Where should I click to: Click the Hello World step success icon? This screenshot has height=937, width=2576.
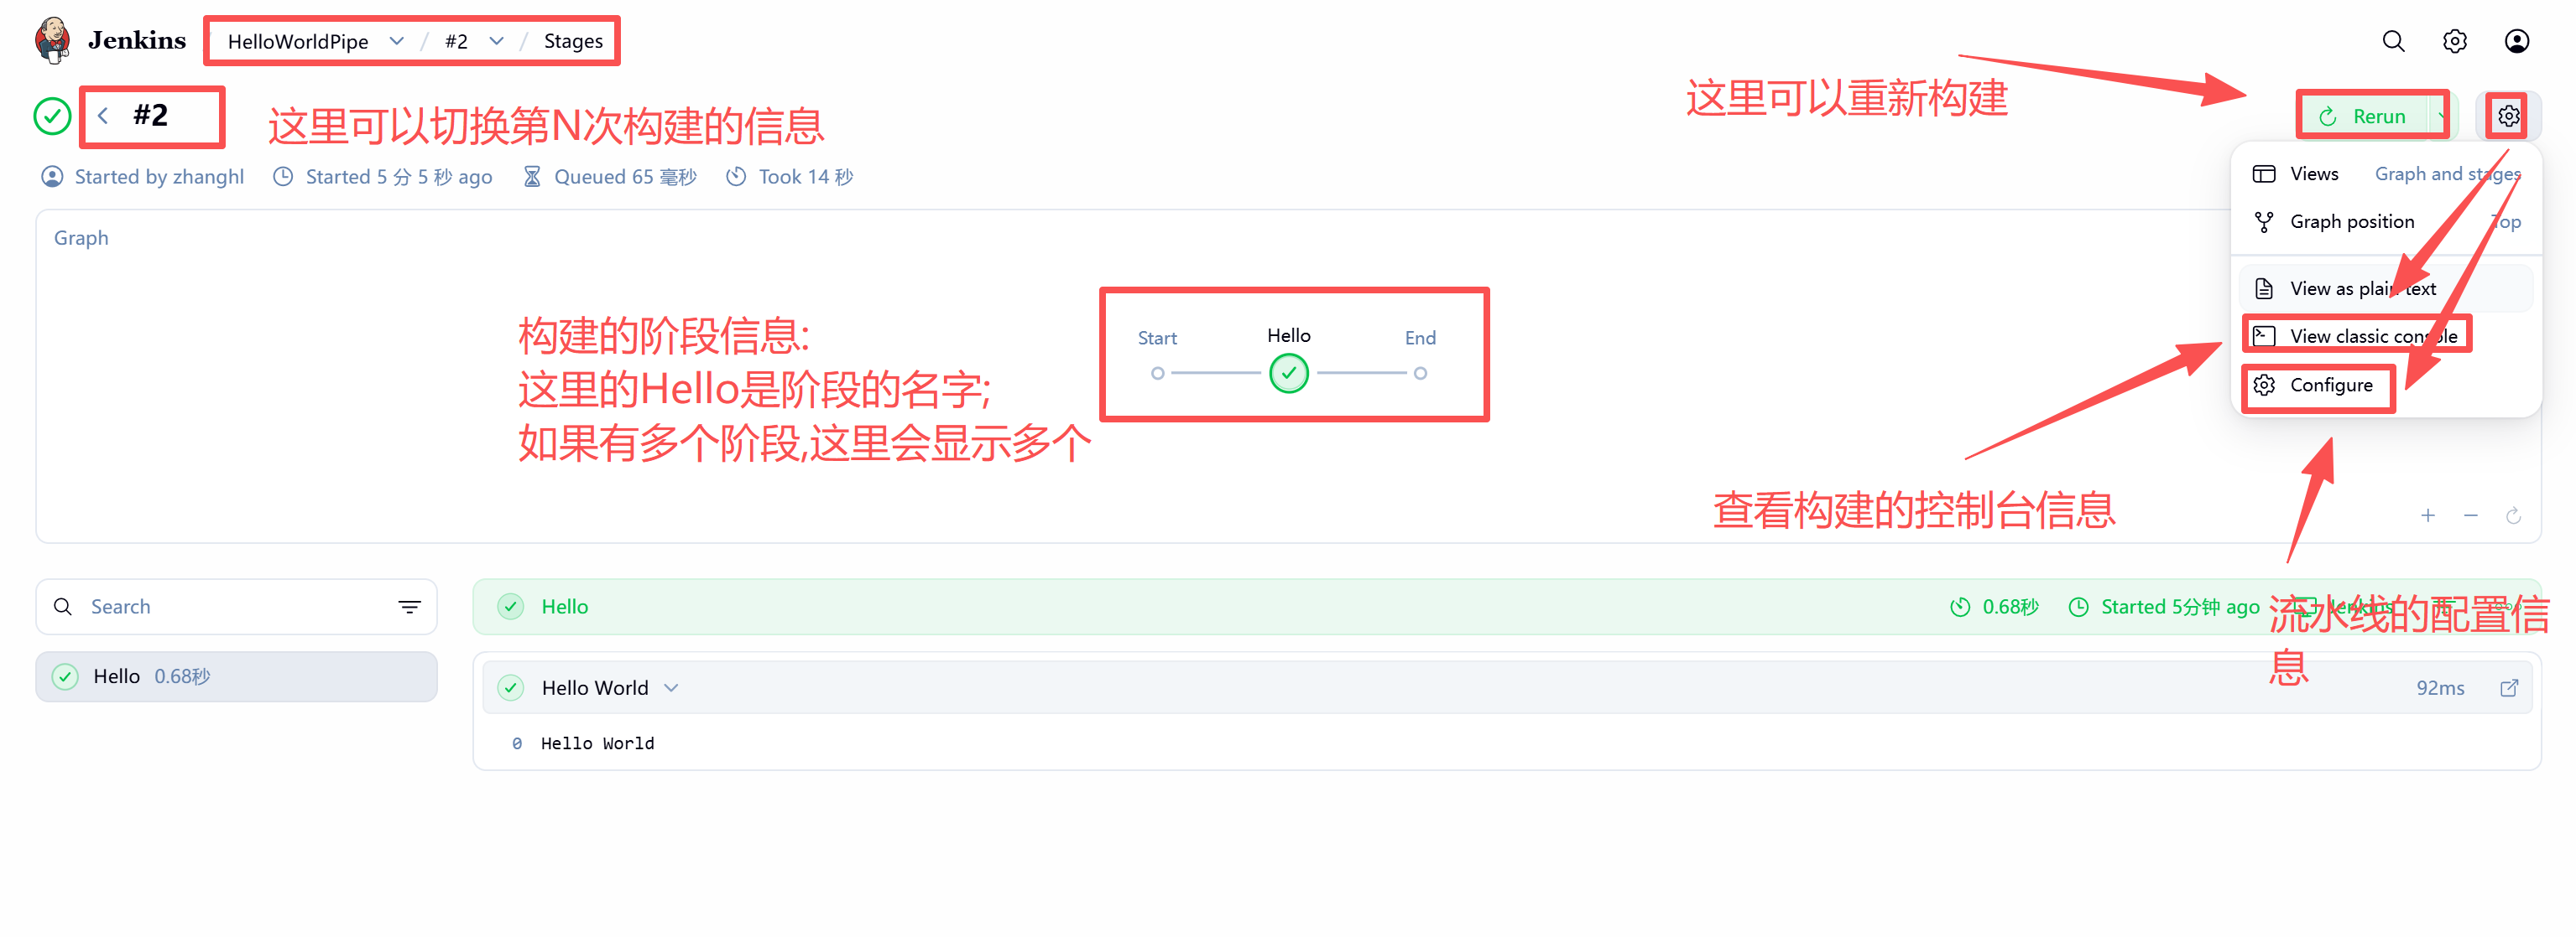511,688
